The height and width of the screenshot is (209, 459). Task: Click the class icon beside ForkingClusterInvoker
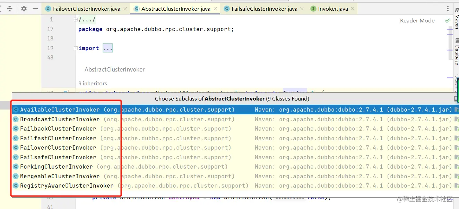[x=16, y=167]
